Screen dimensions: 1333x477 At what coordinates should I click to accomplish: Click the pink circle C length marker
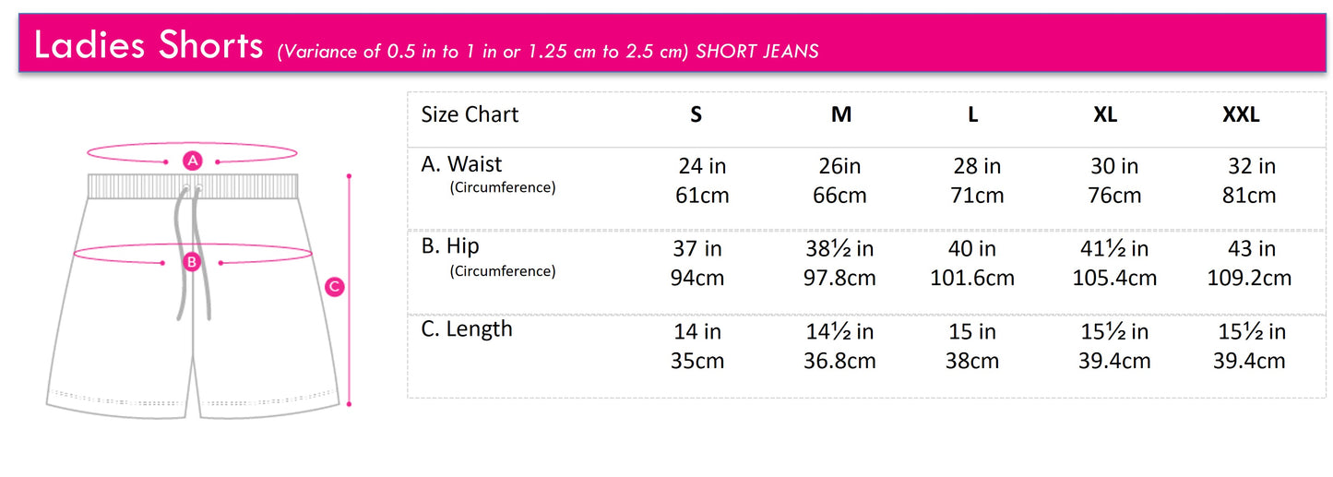coord(335,287)
